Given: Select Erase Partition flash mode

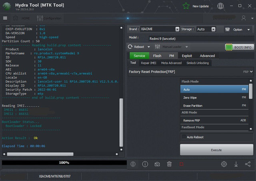Looking at the screenshot, I should (x=214, y=105).
